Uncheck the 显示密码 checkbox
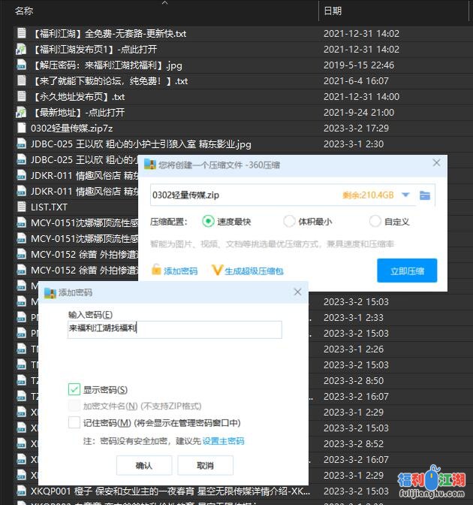This screenshot has height=505, width=473. pyautogui.click(x=74, y=389)
